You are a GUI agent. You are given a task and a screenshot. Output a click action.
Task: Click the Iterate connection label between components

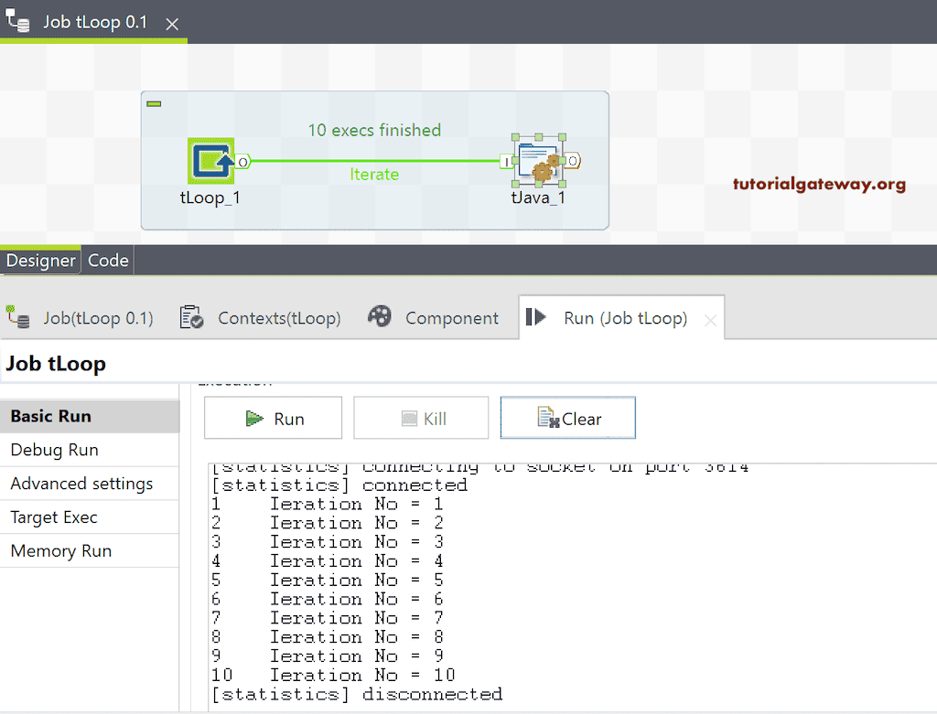coord(374,174)
